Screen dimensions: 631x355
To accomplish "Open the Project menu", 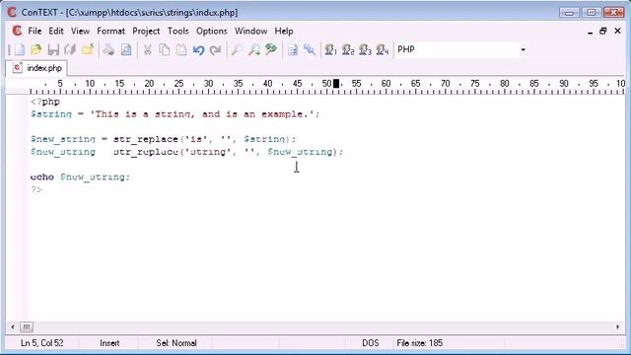I will (x=146, y=31).
